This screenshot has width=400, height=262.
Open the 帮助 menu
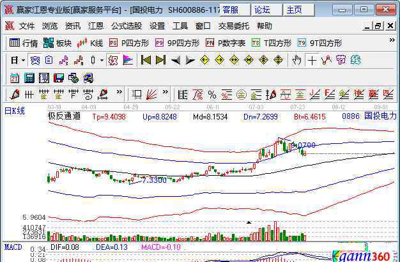coord(265,26)
